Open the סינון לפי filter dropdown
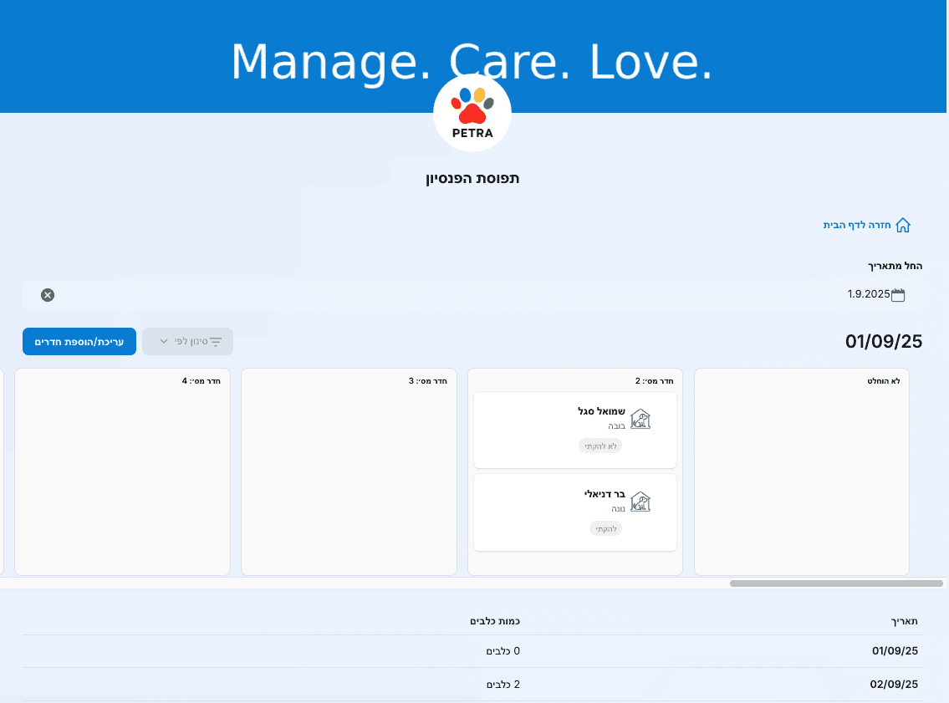The image size is (949, 703). tap(187, 342)
